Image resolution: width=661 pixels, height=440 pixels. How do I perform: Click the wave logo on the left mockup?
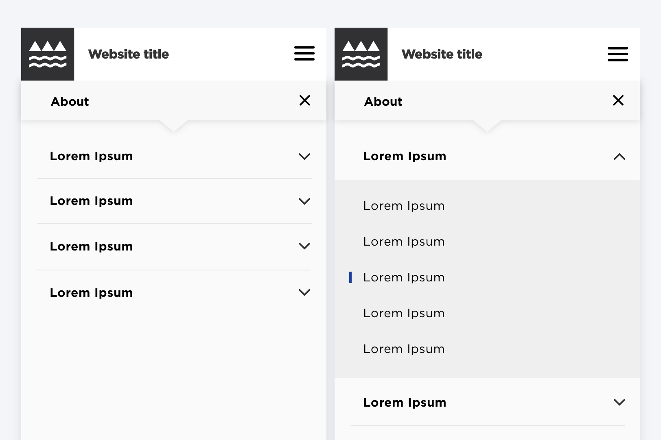pos(48,54)
